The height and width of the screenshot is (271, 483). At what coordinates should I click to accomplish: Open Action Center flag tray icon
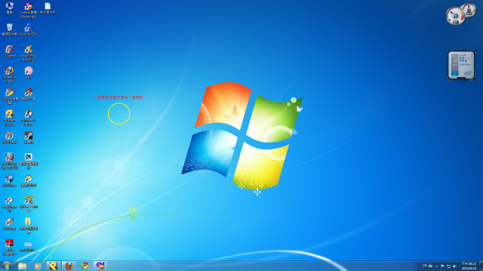click(x=443, y=266)
